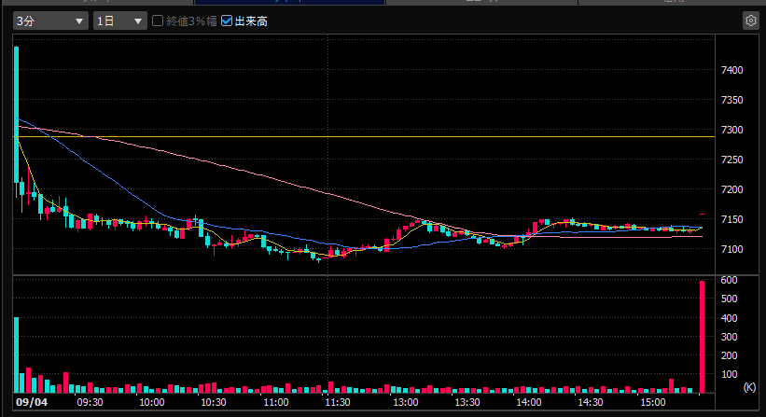Click the (K) volume unit label
The width and height of the screenshot is (766, 417).
[x=749, y=387]
